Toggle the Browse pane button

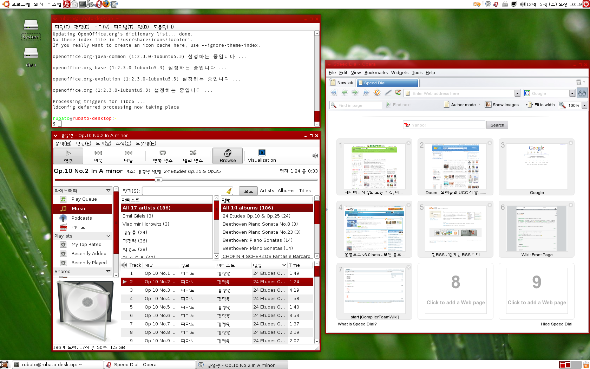click(x=228, y=156)
